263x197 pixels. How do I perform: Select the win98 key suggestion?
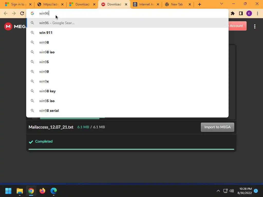(127, 91)
